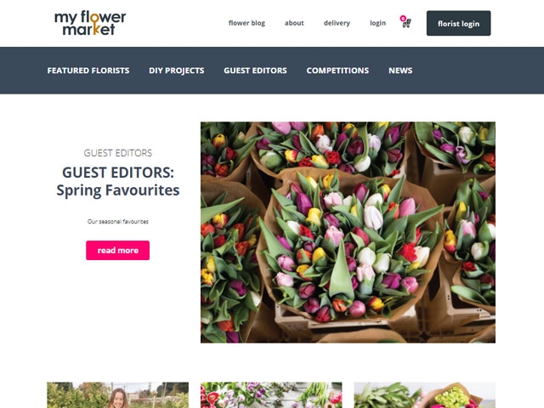
Task: Click the login link
Action: pos(377,23)
